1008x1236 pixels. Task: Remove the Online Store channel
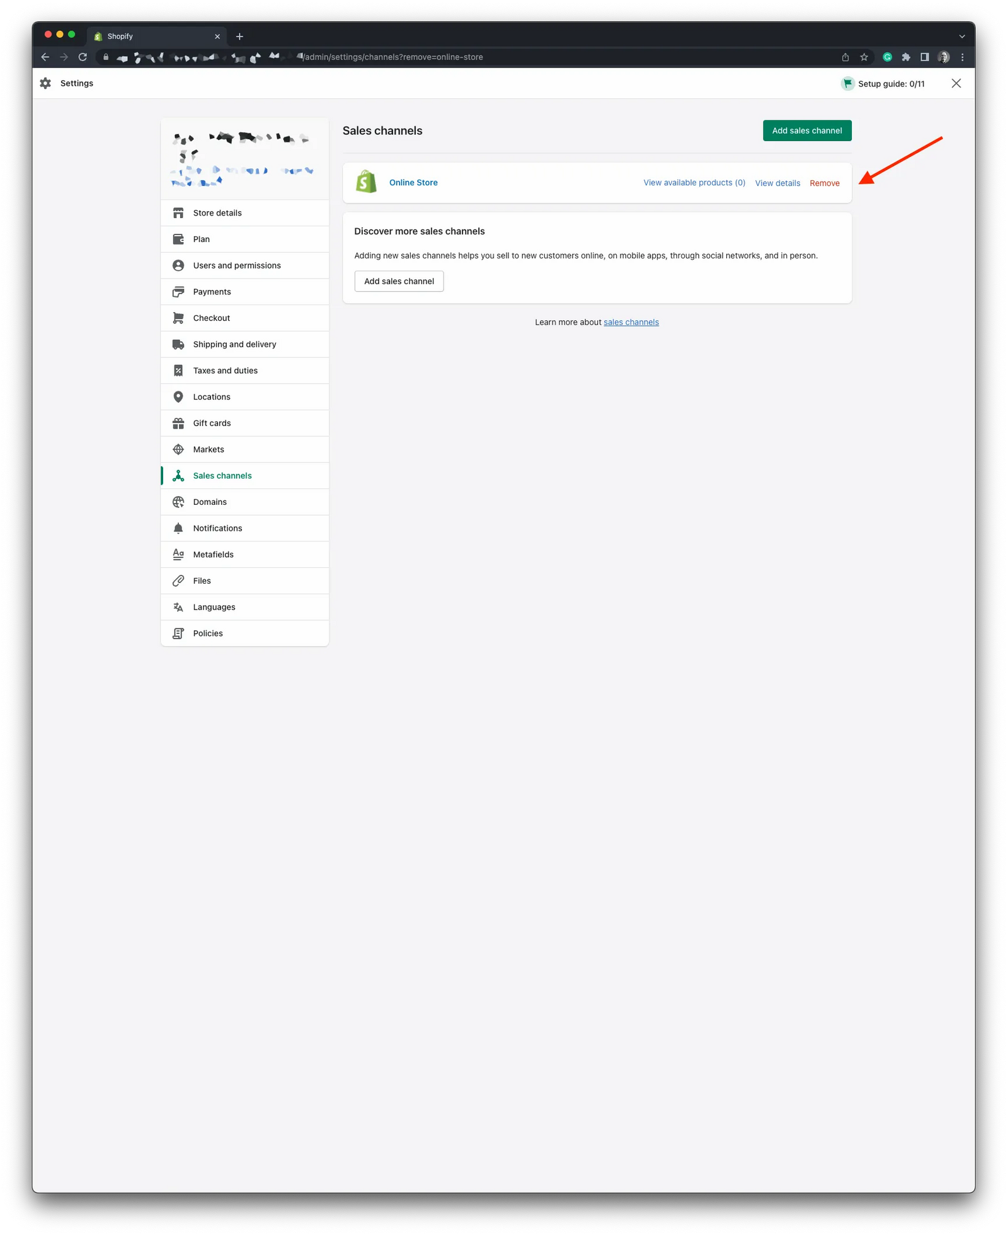(824, 183)
